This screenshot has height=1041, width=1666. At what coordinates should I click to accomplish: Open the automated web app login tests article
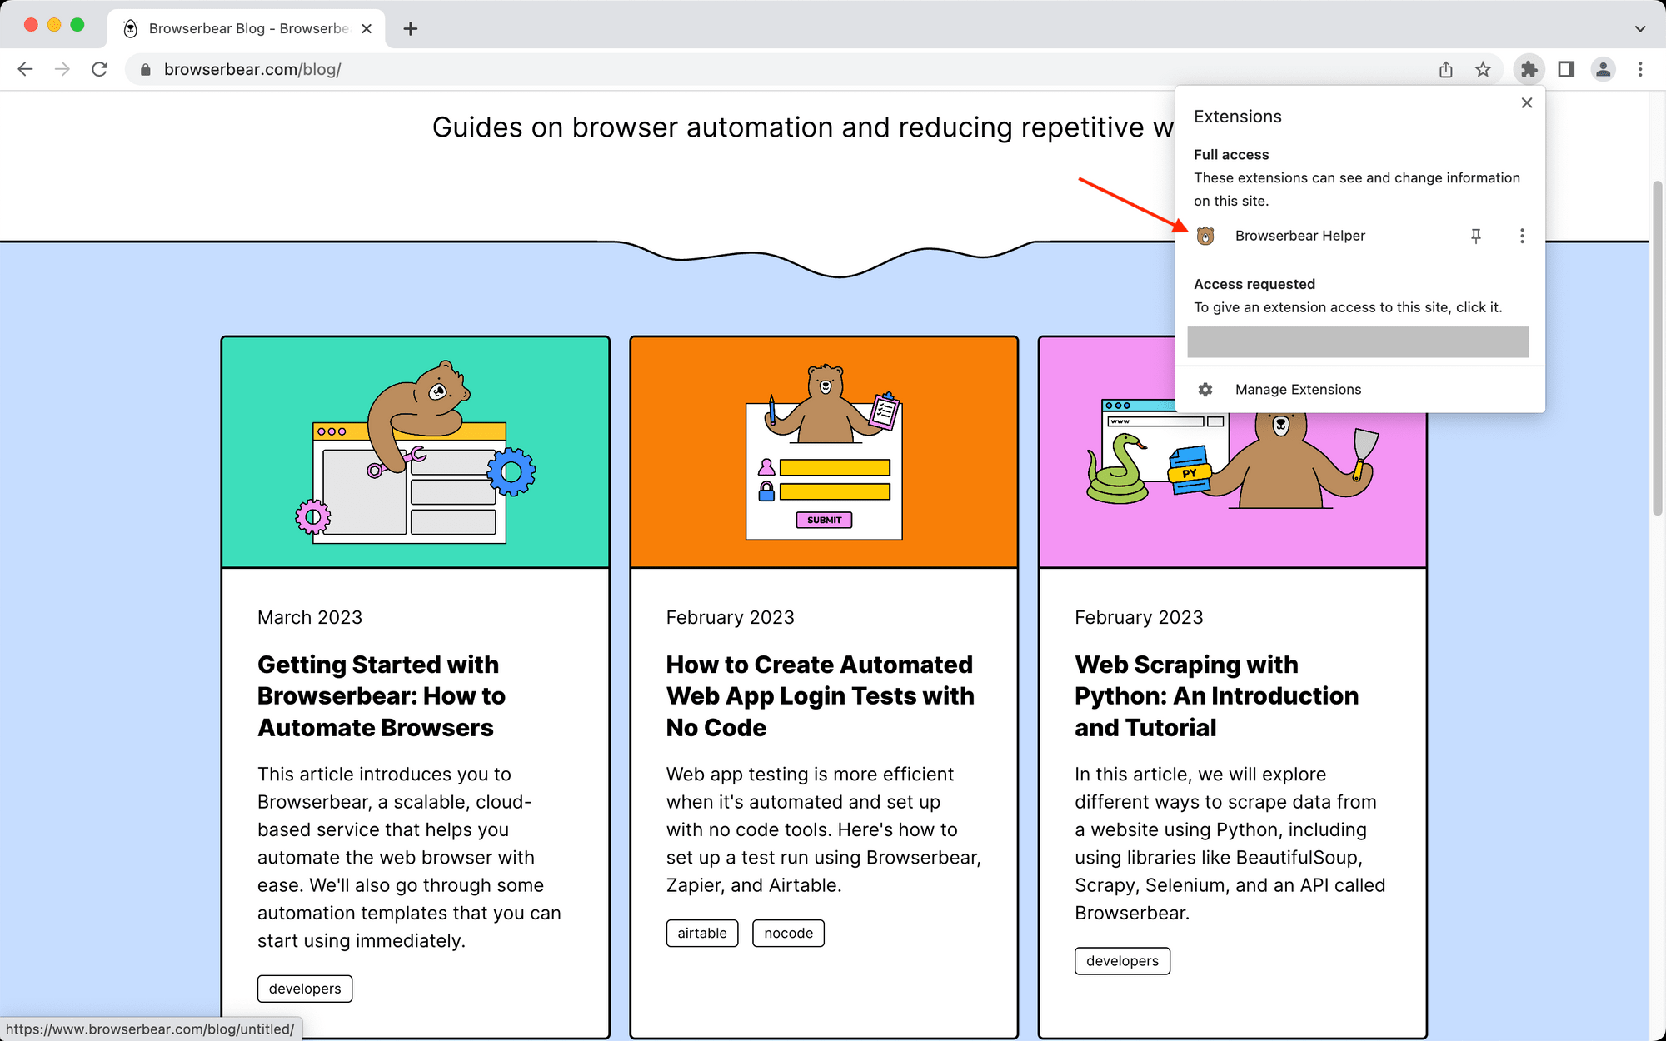coord(820,695)
